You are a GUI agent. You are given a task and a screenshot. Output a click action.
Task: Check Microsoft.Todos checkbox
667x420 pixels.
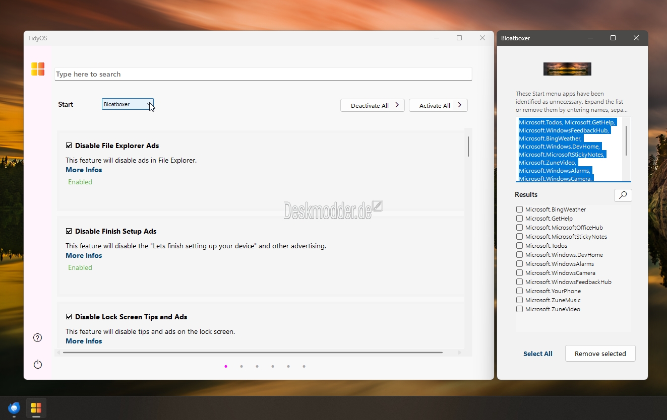pos(519,246)
